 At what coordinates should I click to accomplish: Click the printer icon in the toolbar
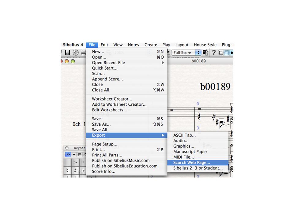click(84, 53)
